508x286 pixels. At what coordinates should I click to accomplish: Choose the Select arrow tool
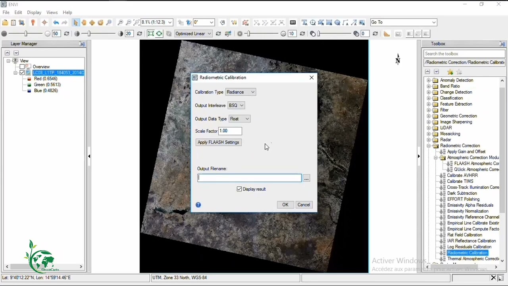(76, 23)
